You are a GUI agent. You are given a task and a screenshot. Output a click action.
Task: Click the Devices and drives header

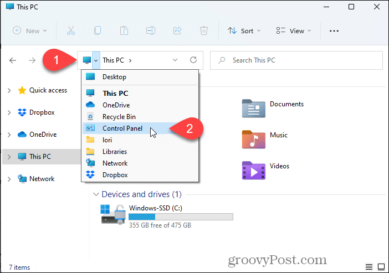pos(141,194)
